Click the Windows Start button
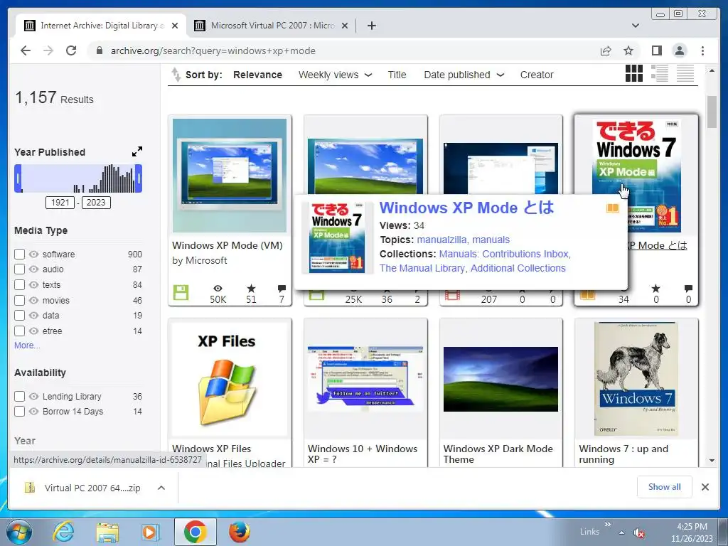 pyautogui.click(x=18, y=532)
